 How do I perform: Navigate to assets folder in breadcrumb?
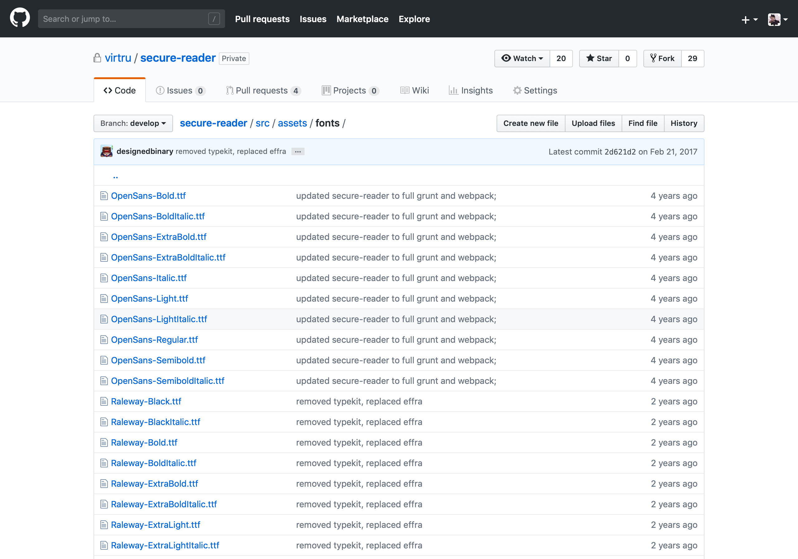click(x=292, y=123)
